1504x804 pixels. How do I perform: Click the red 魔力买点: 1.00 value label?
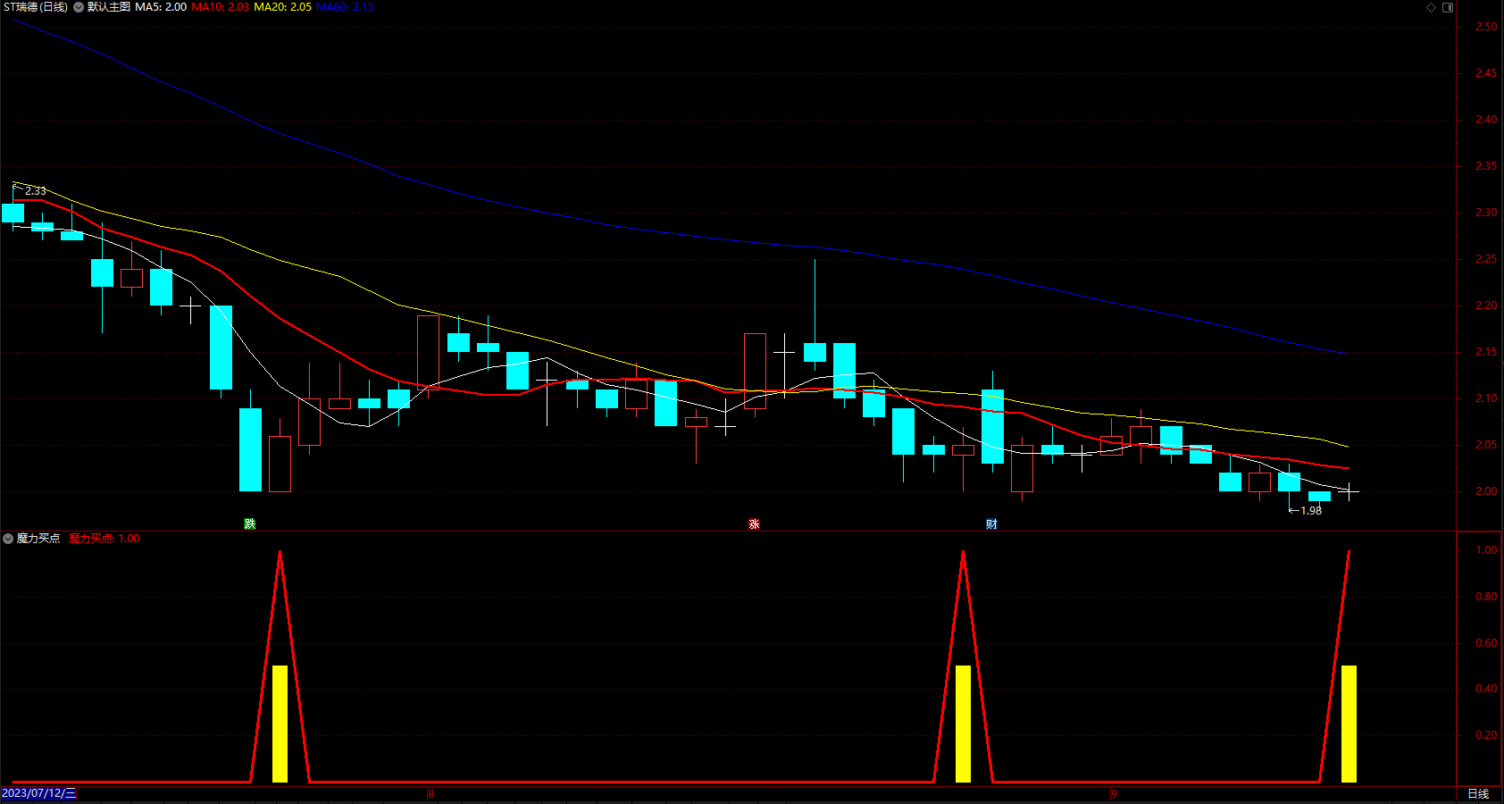[x=104, y=539]
